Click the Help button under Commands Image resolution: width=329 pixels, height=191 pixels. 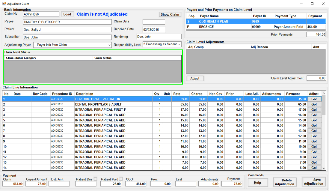258,182
